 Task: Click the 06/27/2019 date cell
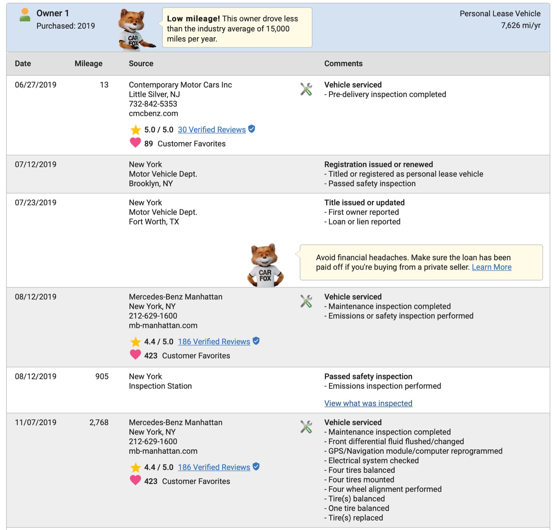pyautogui.click(x=36, y=85)
